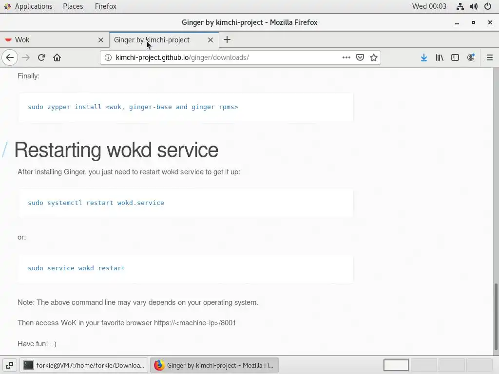499x374 pixels.
Task: Open the Places menu
Action: point(73,6)
